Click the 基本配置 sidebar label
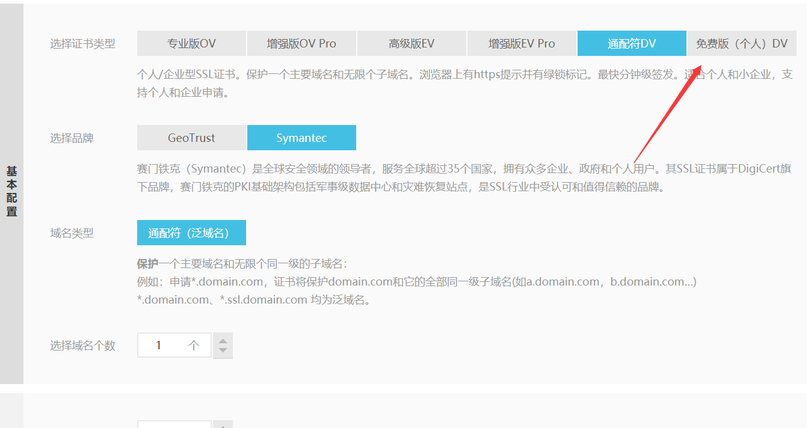The height and width of the screenshot is (428, 808). (x=11, y=191)
